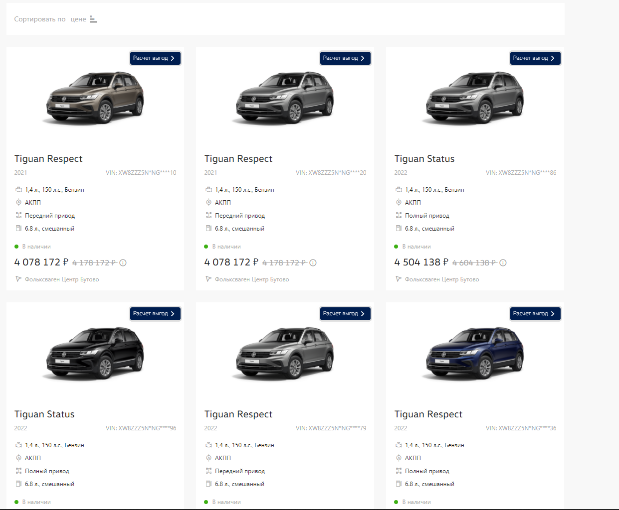Viewport: 619px width, 510px height.
Task: Click drivetrain icon on VIN ending 10 card
Action: click(18, 215)
